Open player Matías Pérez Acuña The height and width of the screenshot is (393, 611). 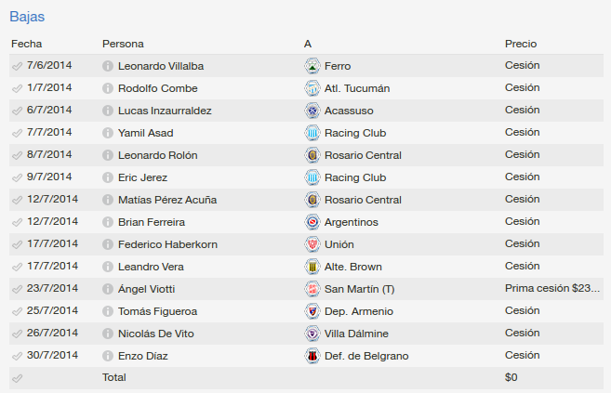tap(167, 200)
